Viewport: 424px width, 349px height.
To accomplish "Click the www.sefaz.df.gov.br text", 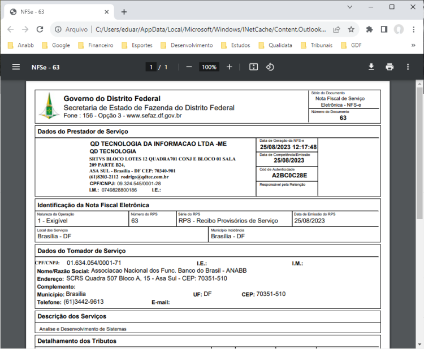I will click(x=154, y=116).
